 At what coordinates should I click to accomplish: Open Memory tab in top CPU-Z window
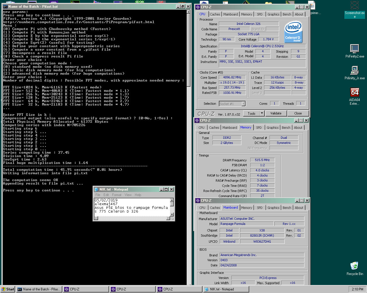point(247,14)
